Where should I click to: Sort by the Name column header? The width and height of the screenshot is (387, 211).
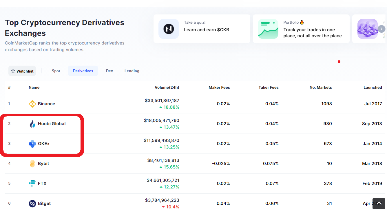[34, 87]
